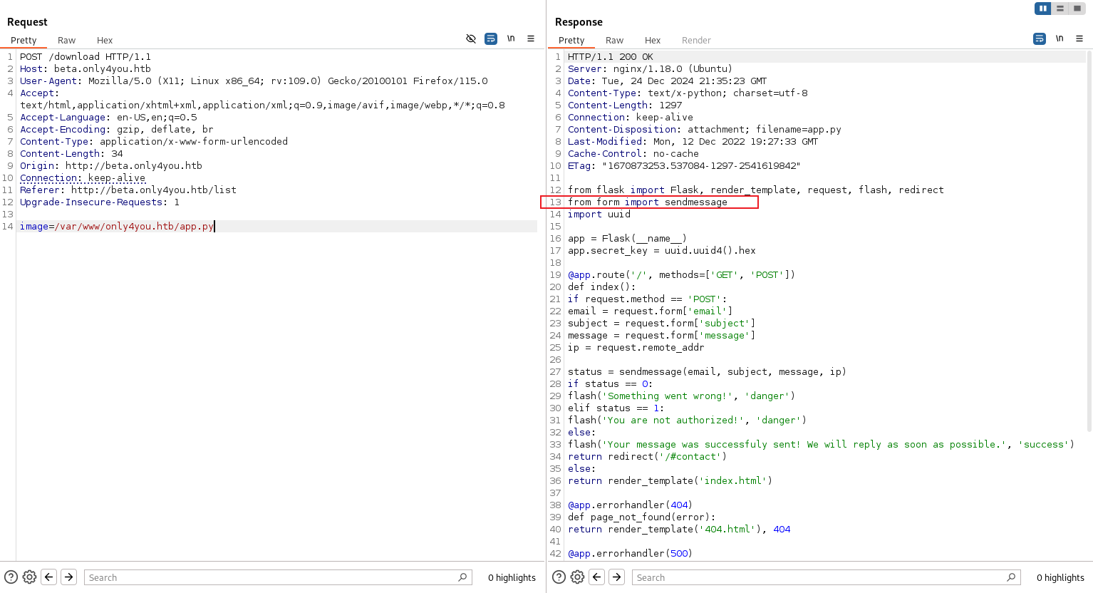Click 'Content-Length: 34' request header
This screenshot has height=593, width=1093.
pos(71,153)
